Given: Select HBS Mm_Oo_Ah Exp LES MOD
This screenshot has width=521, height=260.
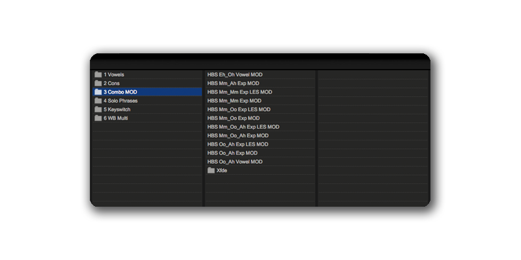Looking at the screenshot, I should pos(243,127).
